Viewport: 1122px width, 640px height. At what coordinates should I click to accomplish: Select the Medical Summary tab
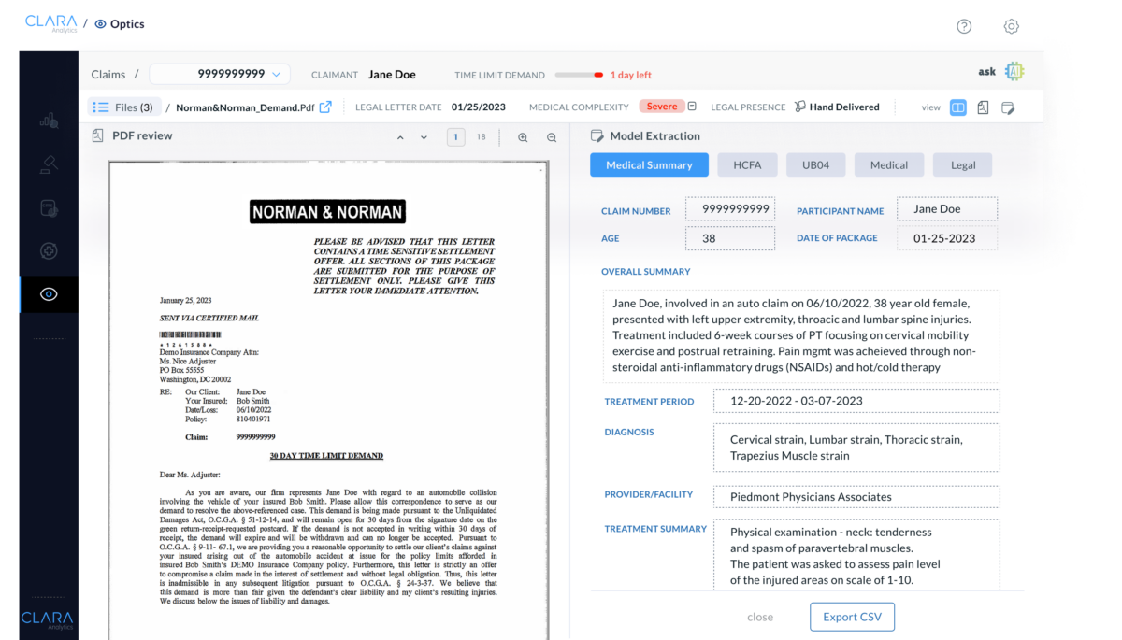coord(649,165)
